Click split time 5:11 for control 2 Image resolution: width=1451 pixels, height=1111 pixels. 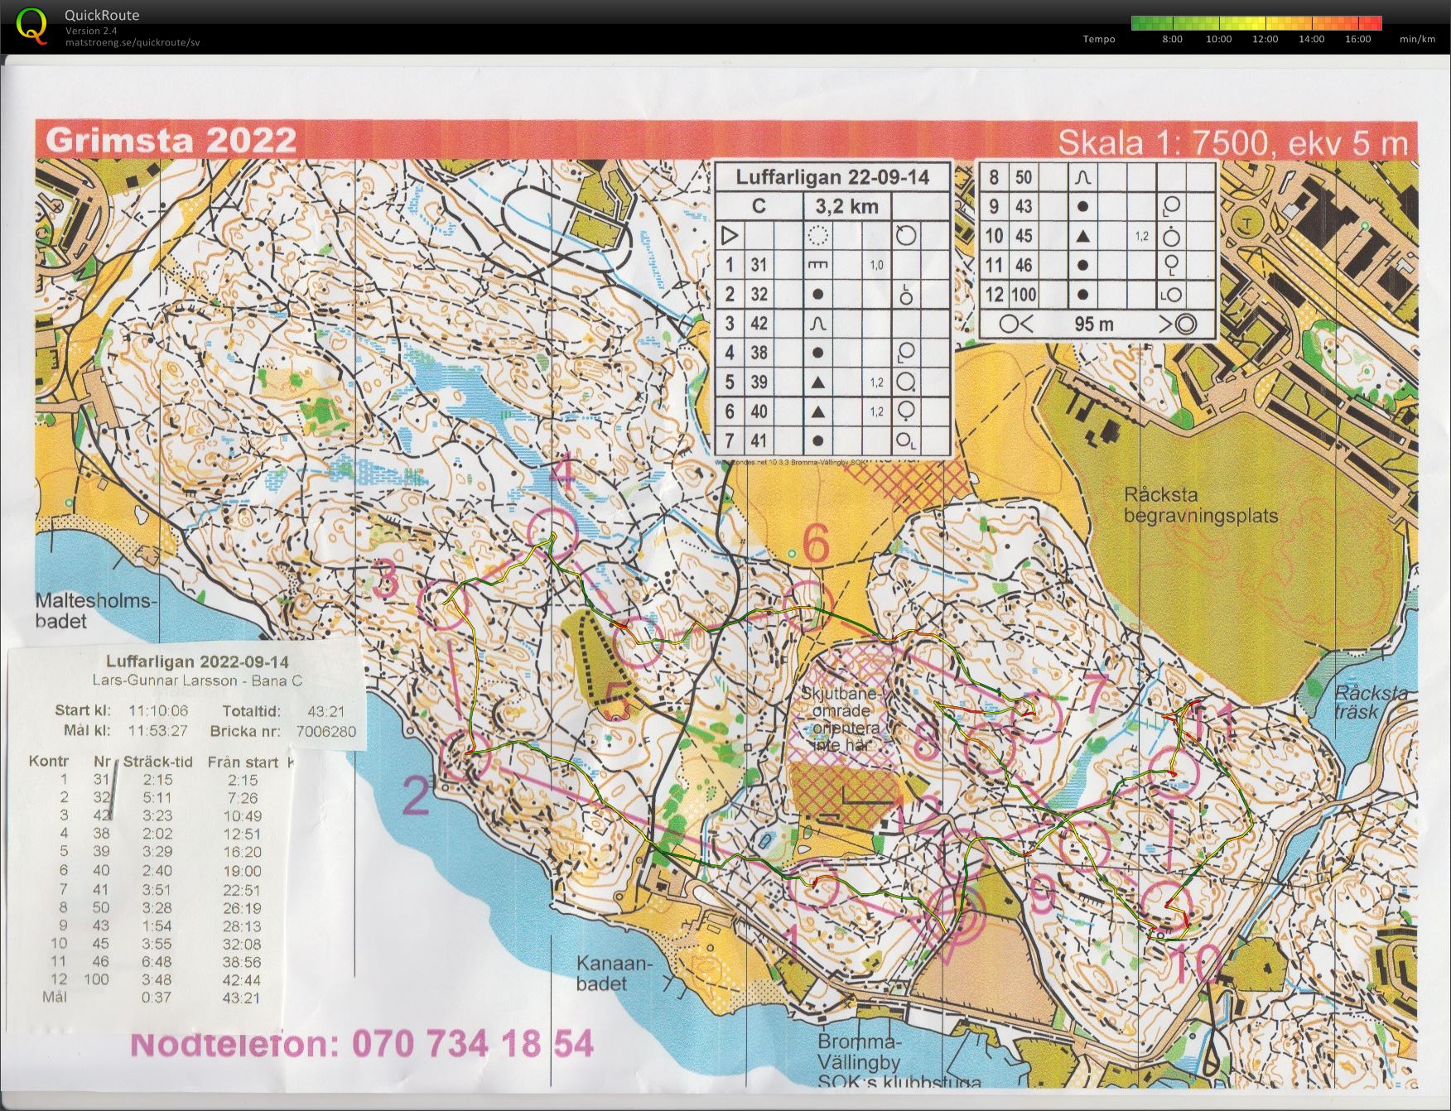tap(157, 797)
